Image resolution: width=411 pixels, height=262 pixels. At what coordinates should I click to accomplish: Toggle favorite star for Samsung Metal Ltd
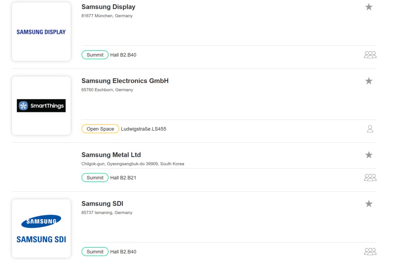(x=369, y=155)
